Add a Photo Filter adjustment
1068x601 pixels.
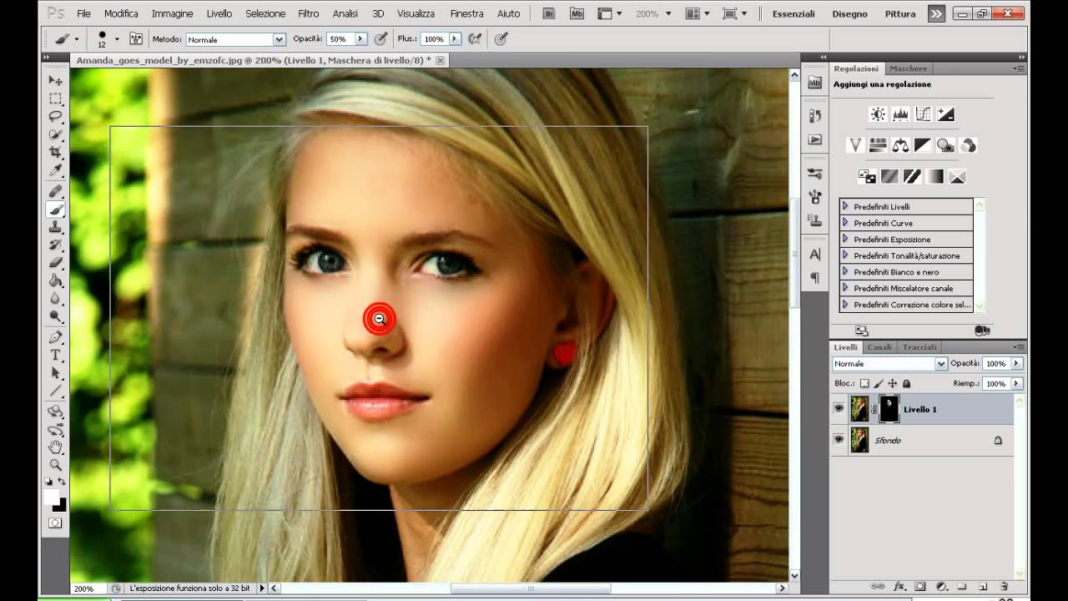coord(945,145)
